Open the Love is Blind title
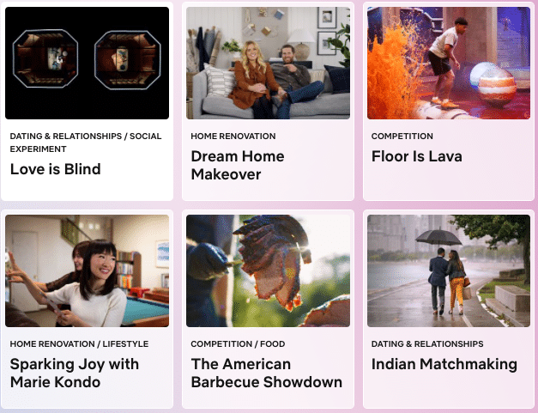This screenshot has width=538, height=413. pyautogui.click(x=55, y=169)
